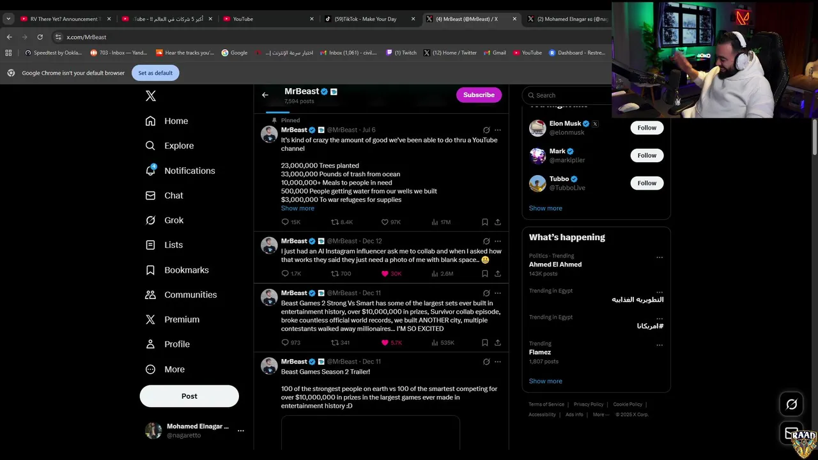Share the post with 535K views
818x460 pixels.
(x=497, y=342)
